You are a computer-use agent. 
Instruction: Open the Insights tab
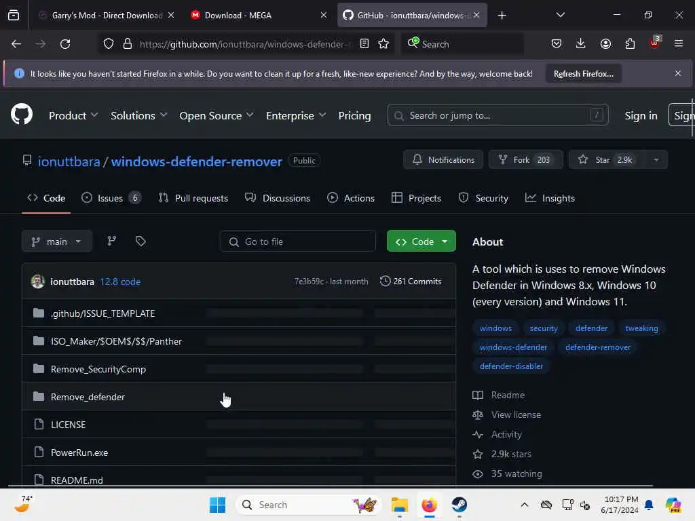[550, 198]
